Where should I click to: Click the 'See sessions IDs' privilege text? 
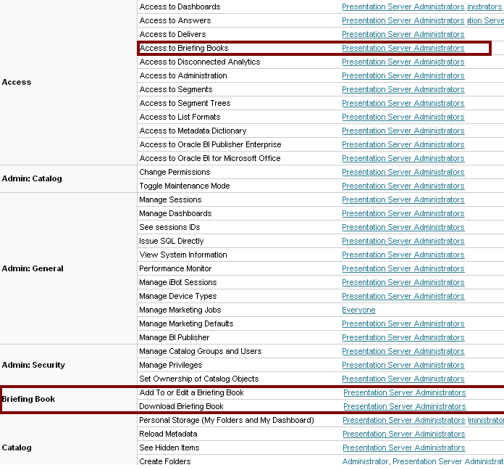[169, 228]
